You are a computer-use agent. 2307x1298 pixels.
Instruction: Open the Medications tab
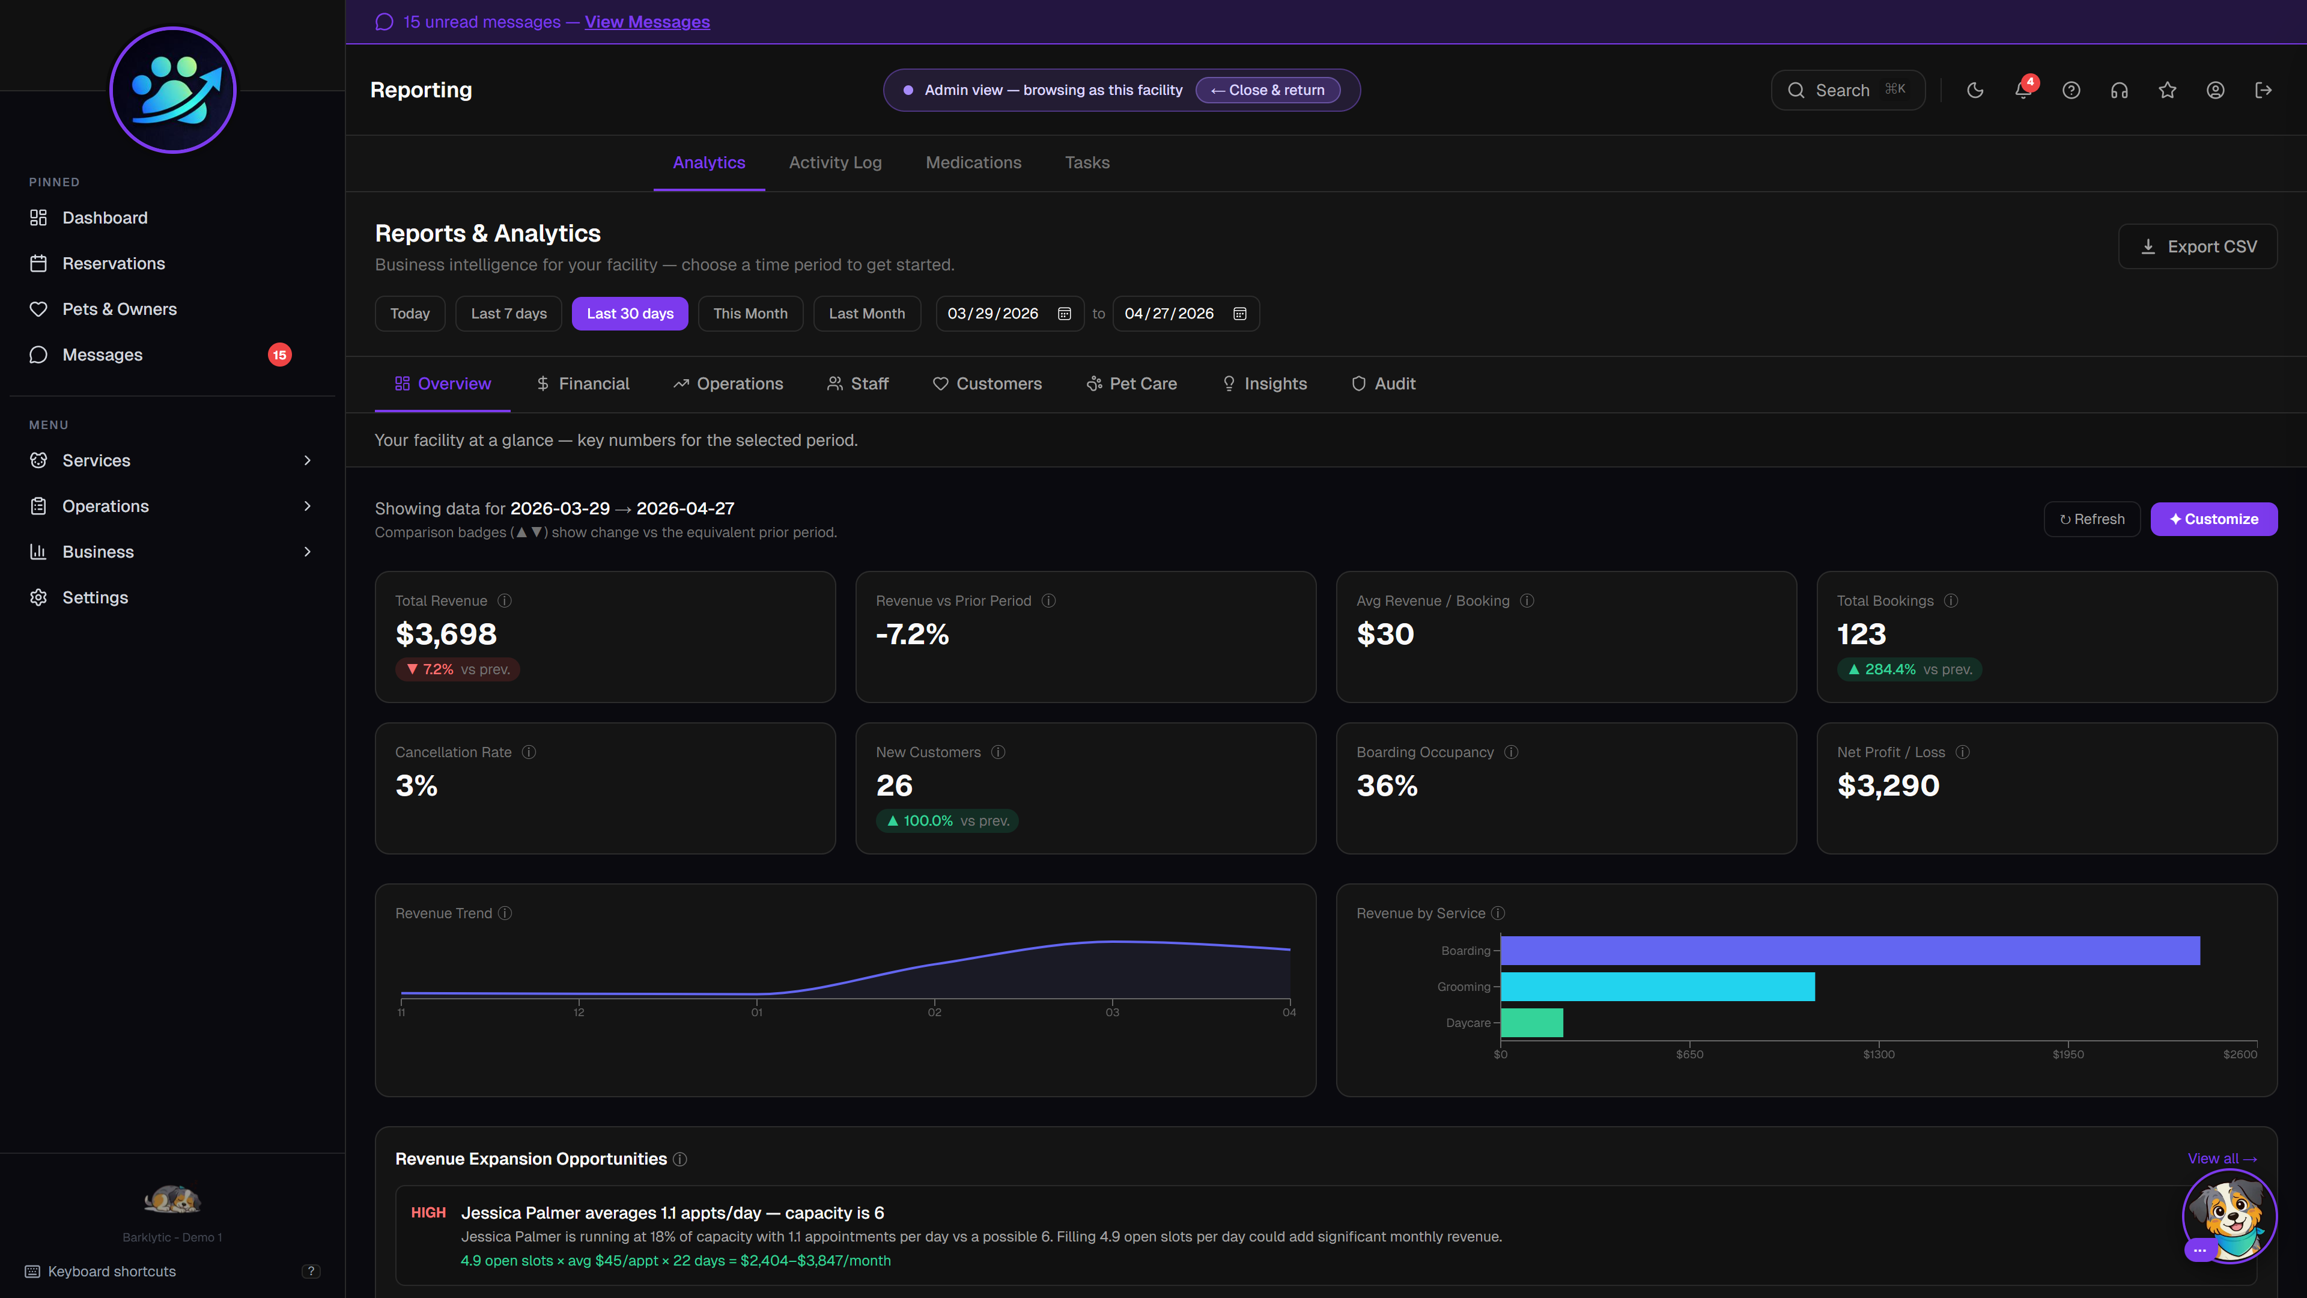click(x=973, y=162)
